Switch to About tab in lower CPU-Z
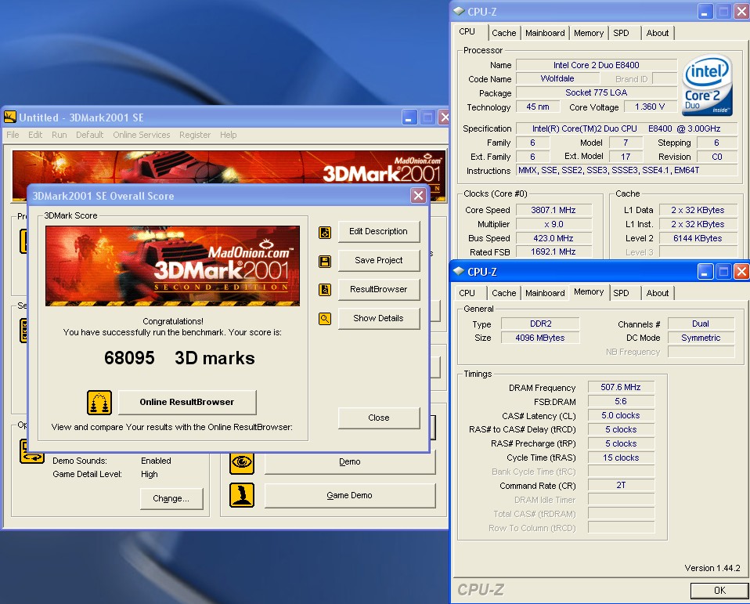 click(x=657, y=293)
